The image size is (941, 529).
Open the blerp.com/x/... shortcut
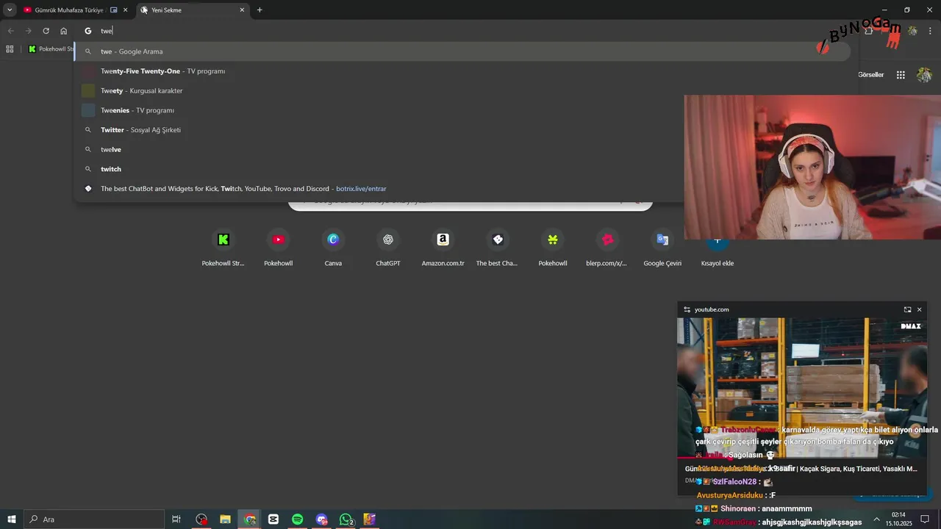pos(607,248)
